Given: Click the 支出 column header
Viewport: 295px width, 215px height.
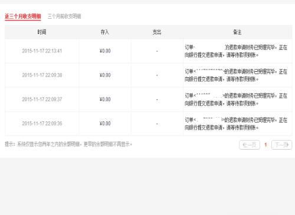Looking at the screenshot, I should coord(157,32).
